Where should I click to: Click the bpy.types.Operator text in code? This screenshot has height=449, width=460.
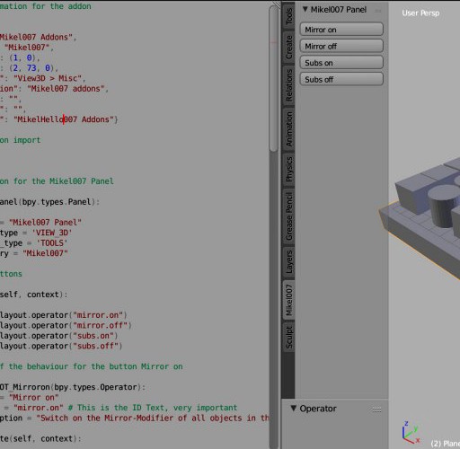[x=96, y=387]
